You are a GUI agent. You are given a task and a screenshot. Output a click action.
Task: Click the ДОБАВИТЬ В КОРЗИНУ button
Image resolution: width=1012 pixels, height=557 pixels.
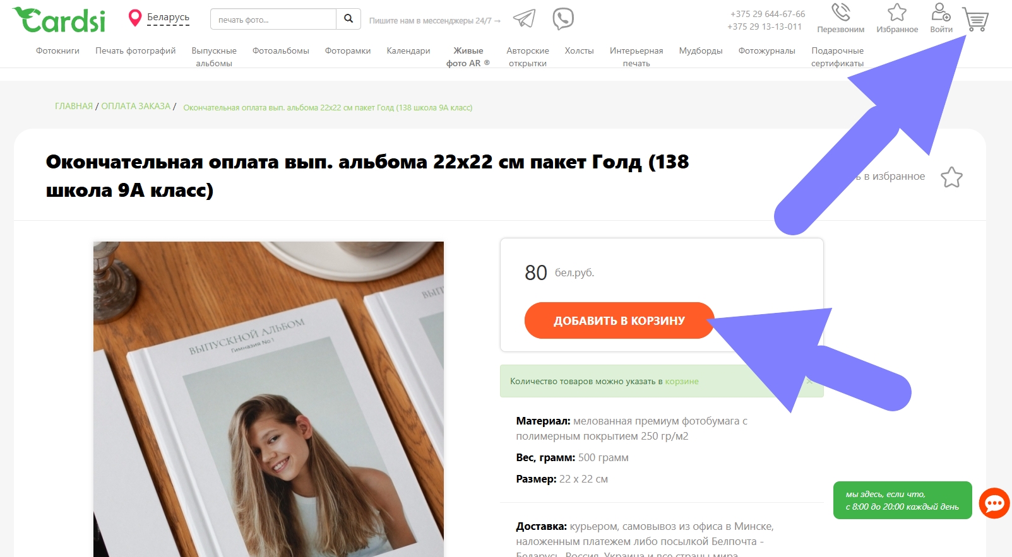pyautogui.click(x=619, y=320)
